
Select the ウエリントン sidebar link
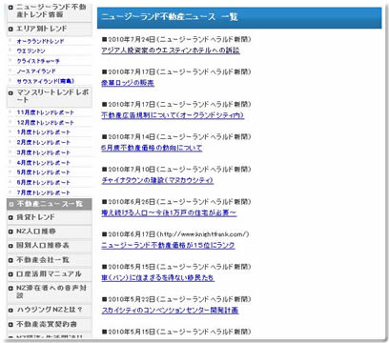(x=31, y=51)
